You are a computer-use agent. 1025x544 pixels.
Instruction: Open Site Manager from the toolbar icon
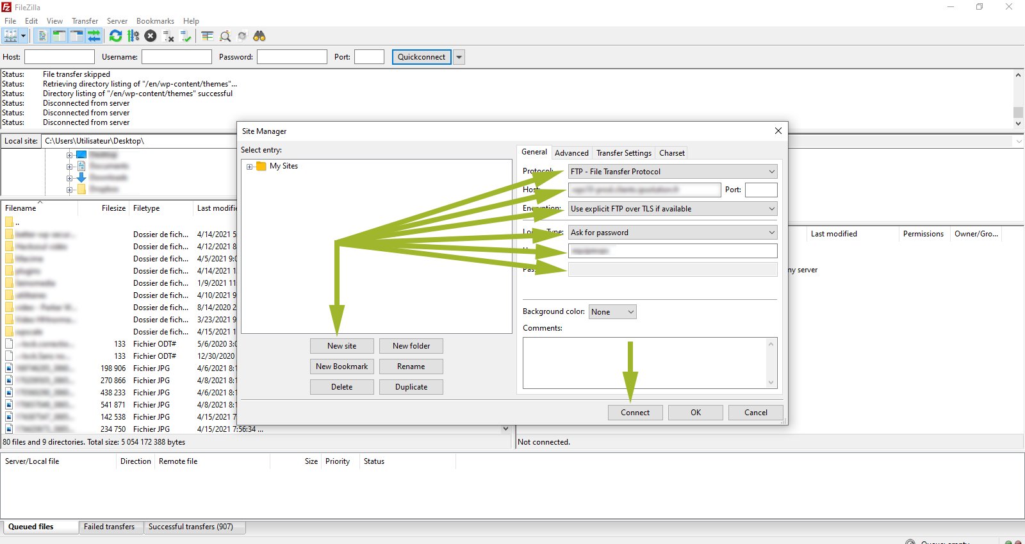pos(10,36)
